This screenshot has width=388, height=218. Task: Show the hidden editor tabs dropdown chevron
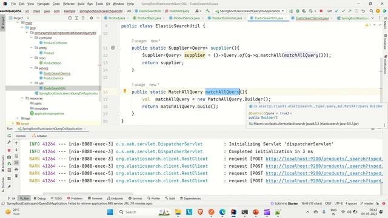[373, 18]
